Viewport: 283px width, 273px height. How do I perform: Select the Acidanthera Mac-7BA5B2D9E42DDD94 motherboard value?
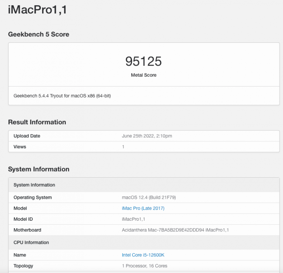point(175,230)
